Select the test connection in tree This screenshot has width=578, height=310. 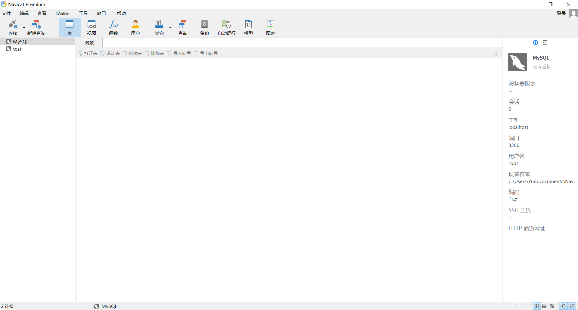pyautogui.click(x=38, y=49)
